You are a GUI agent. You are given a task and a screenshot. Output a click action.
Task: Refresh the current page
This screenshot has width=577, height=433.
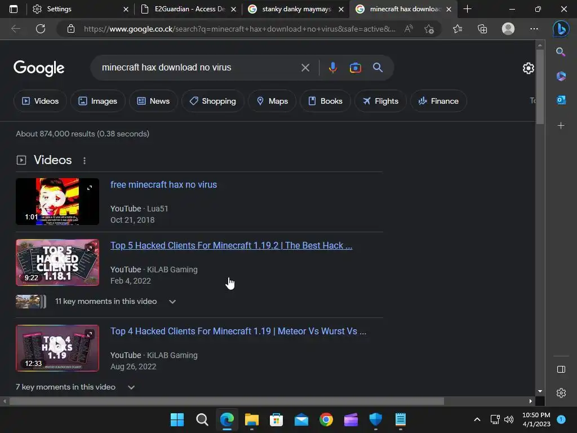coord(41,29)
